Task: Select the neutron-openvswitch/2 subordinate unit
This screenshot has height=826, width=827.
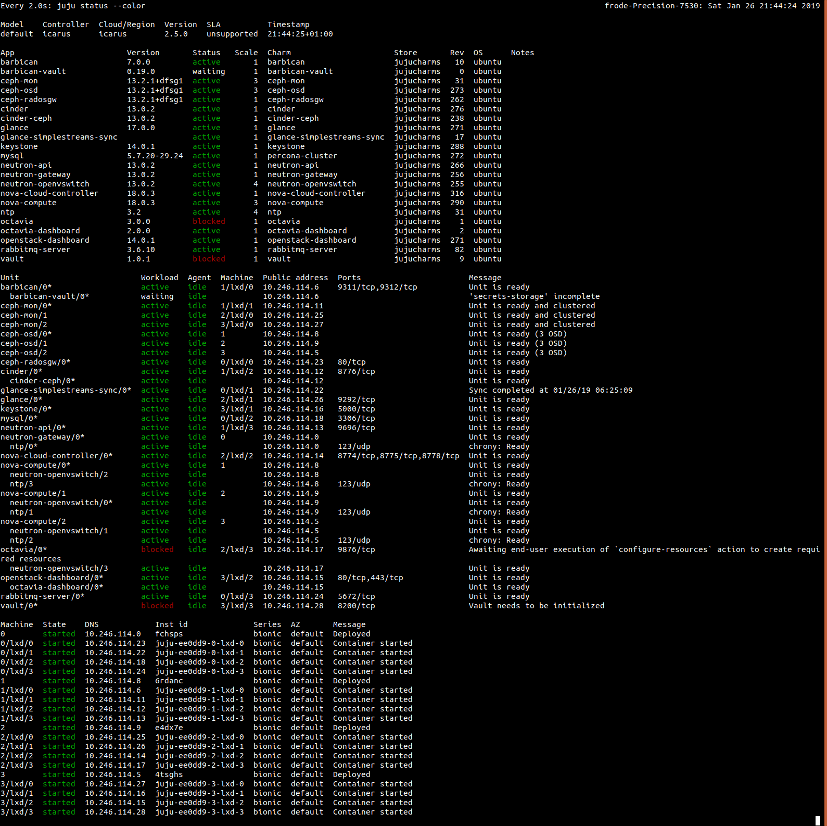Action: coord(59,474)
